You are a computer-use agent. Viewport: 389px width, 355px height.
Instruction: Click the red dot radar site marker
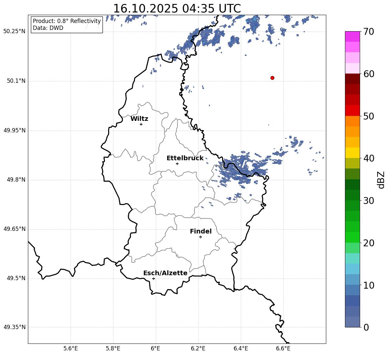pyautogui.click(x=272, y=78)
